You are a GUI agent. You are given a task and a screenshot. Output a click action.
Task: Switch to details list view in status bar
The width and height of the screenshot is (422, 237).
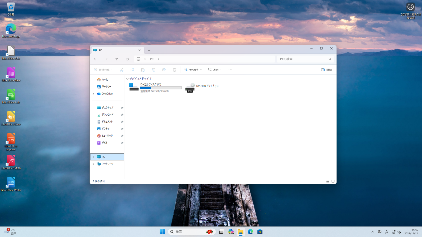[328, 181]
